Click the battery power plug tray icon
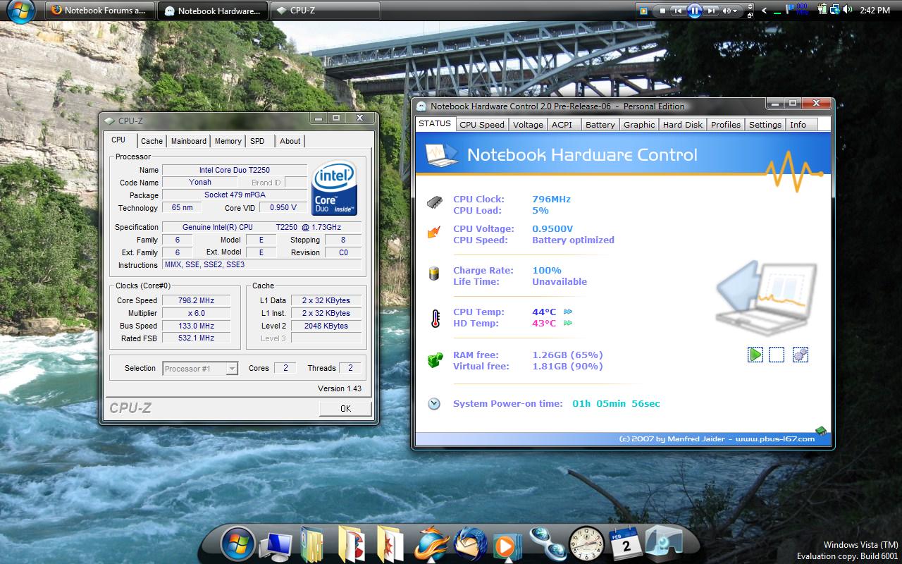Screen dimensions: 902x564 822,10
